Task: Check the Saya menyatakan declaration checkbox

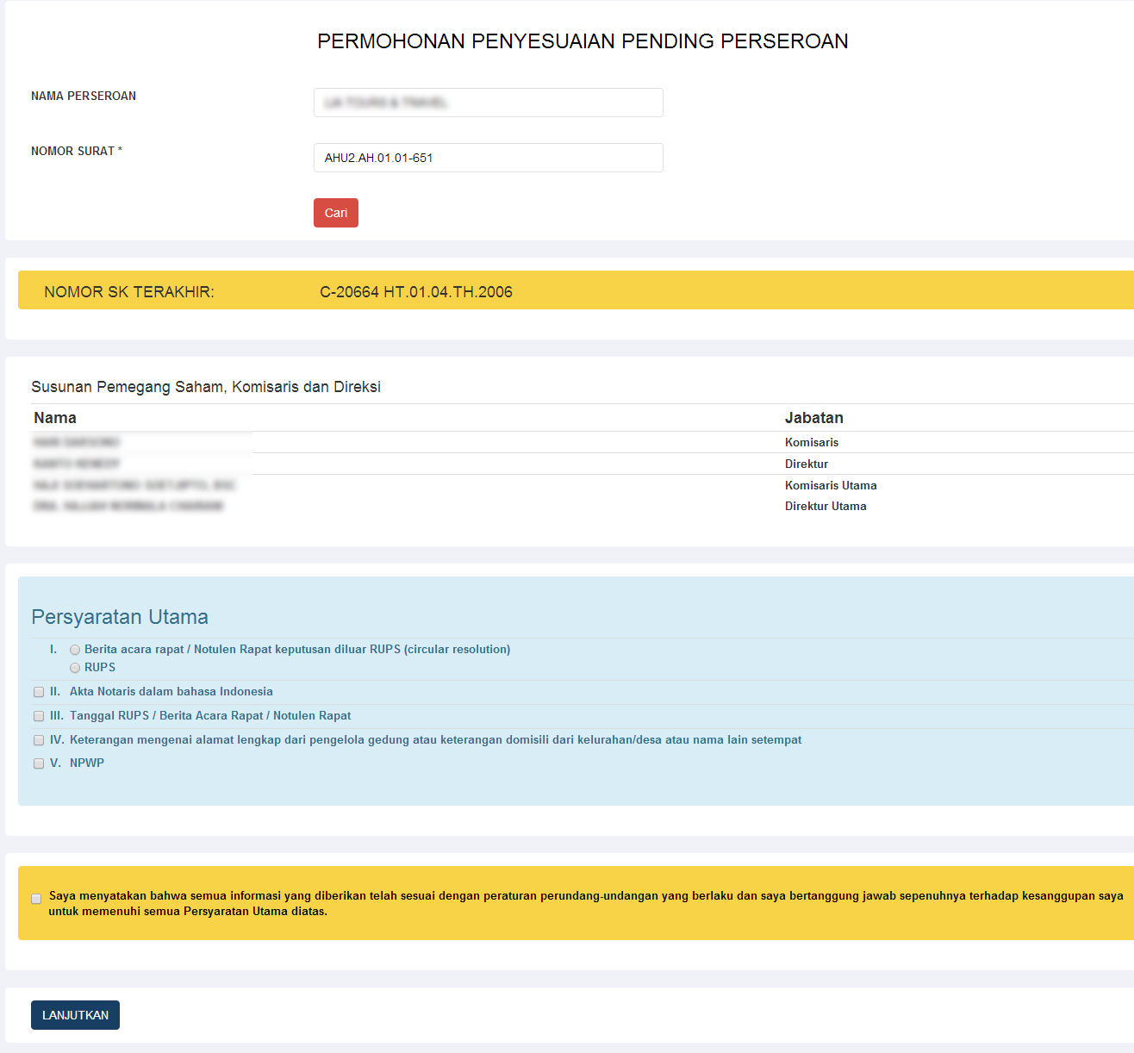Action: pos(36,899)
